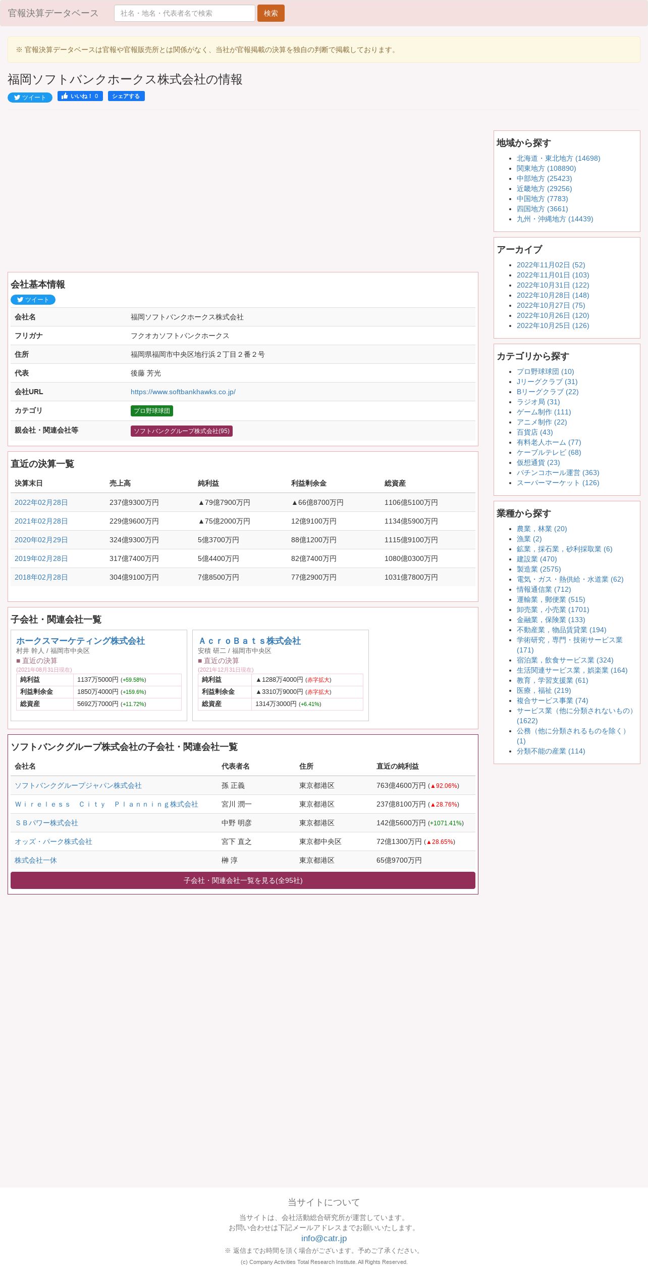Browse ゲーム制作 (111) category

[544, 412]
